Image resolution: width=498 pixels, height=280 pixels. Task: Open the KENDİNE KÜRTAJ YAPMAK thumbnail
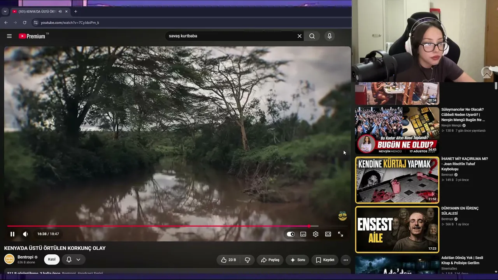397,180
